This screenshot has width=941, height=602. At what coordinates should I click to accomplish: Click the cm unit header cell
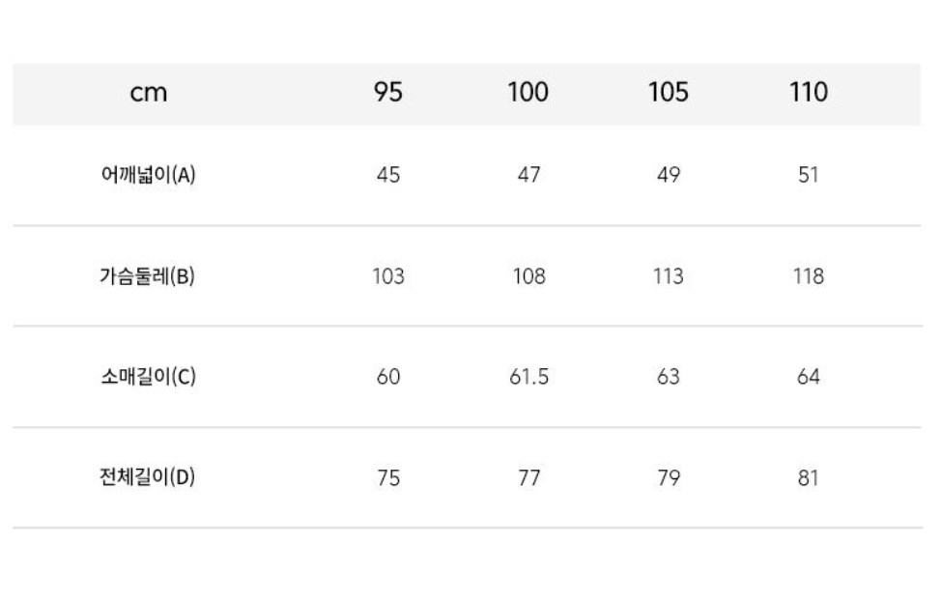(148, 93)
